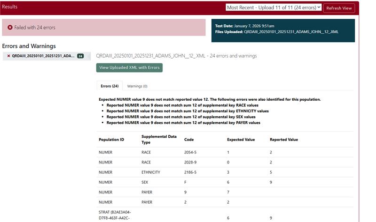Screen dimensions: 376x222
Task: Switch to the Errors (24) tab
Action: click(110, 86)
